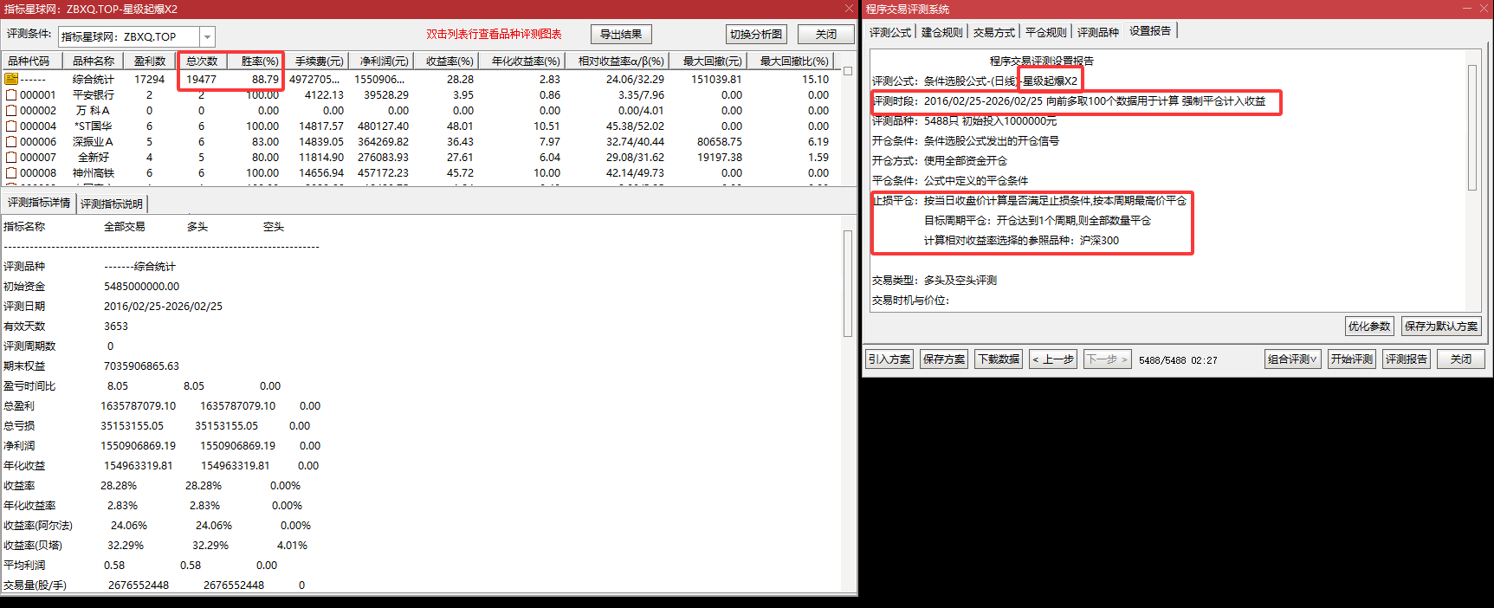Click the 评测条件 combo box showing 指标星球网

click(x=136, y=36)
